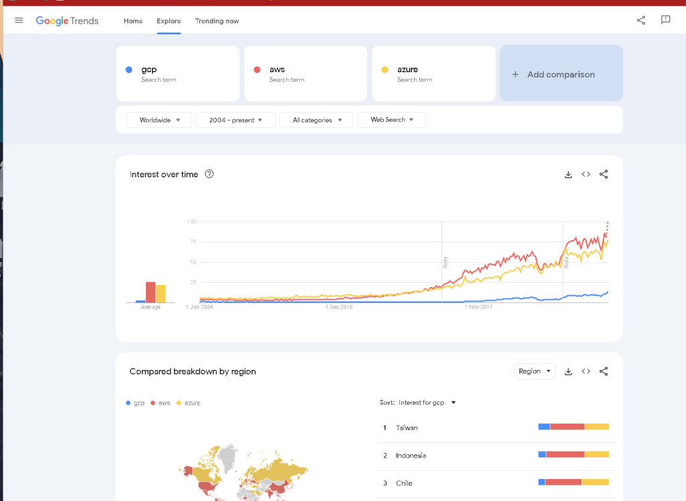This screenshot has width=686, height=501.
Task: Click azure in the map legend
Action: (x=188, y=403)
